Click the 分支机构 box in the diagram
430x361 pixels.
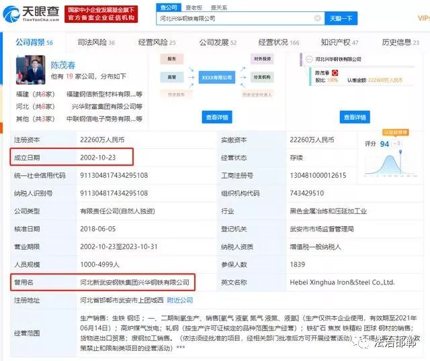tap(262, 77)
